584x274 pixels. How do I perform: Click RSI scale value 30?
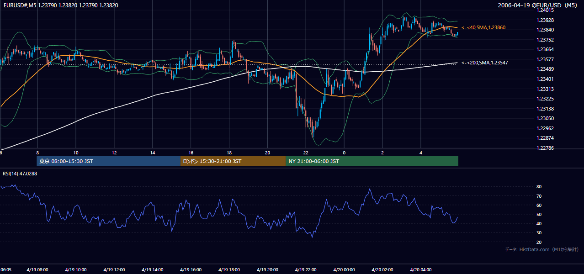(539, 233)
